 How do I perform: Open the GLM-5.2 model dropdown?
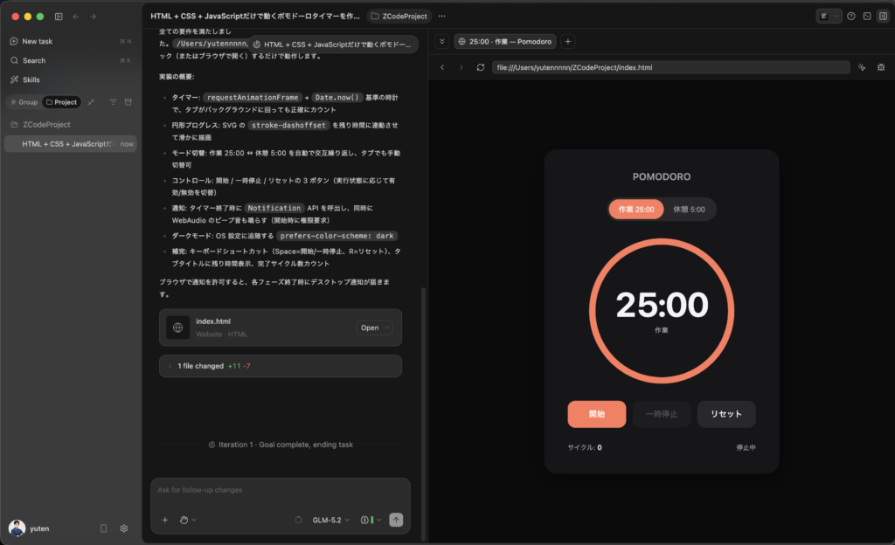[331, 520]
